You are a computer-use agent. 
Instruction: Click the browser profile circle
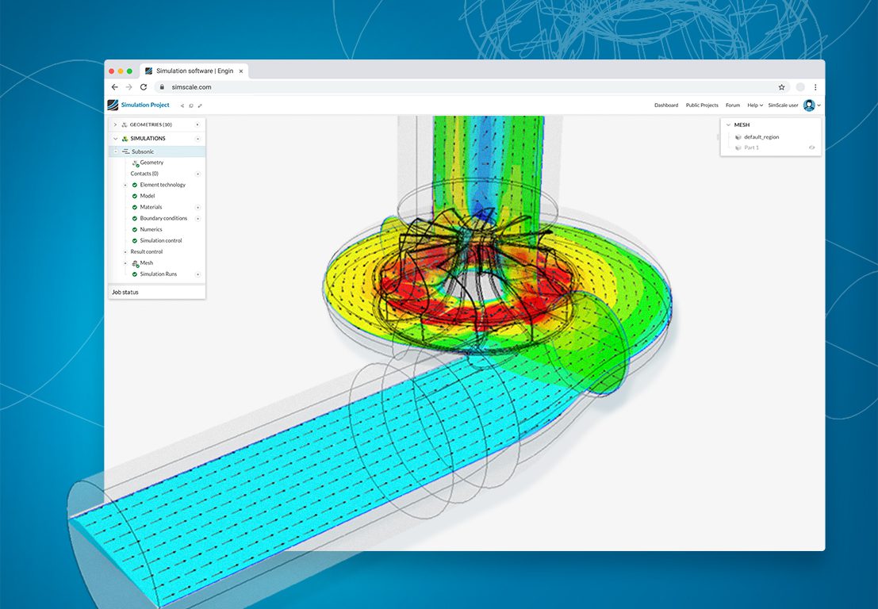pos(800,86)
